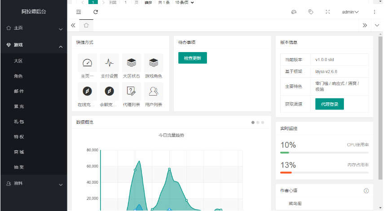The width and height of the screenshot is (387, 211).
Task: Open the 游戏角色 shortcut icon
Action: pyautogui.click(x=154, y=63)
